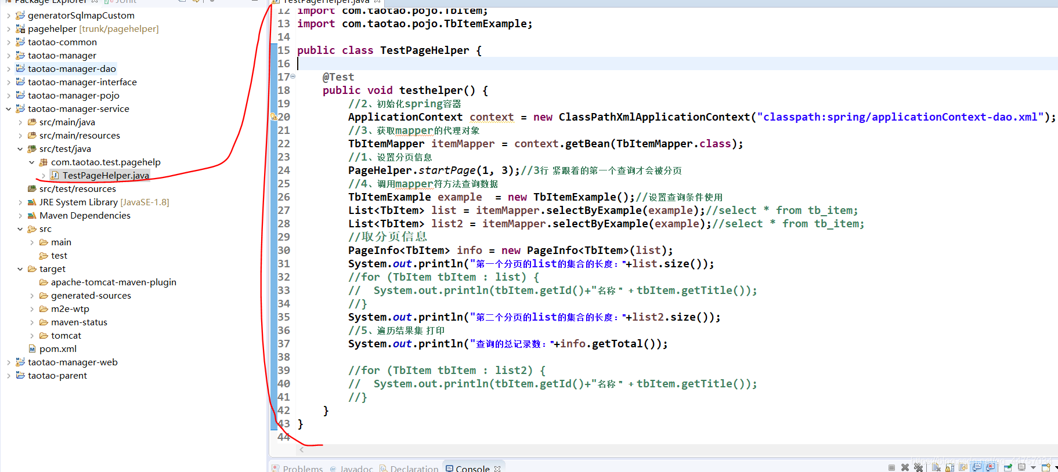The height and width of the screenshot is (472, 1058).
Task: Click the com.taotao.test.pagehelp package icon
Action: tap(44, 162)
